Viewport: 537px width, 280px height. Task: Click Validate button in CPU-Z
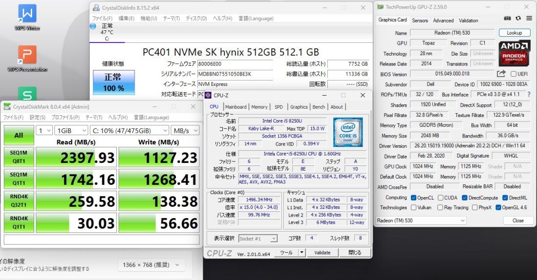coord(322,253)
